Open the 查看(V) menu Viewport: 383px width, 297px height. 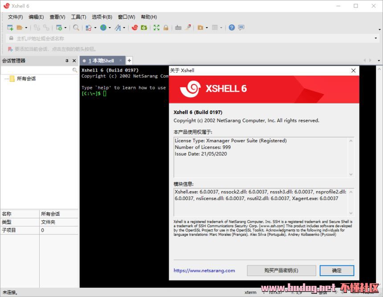click(57, 17)
